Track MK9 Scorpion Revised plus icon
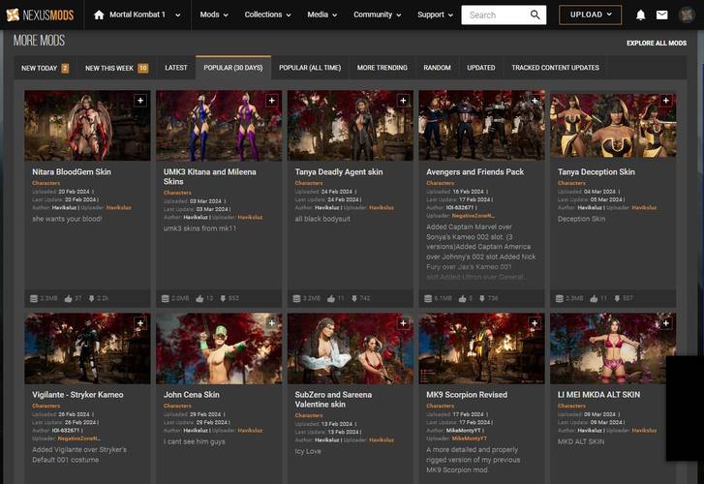 click(535, 323)
